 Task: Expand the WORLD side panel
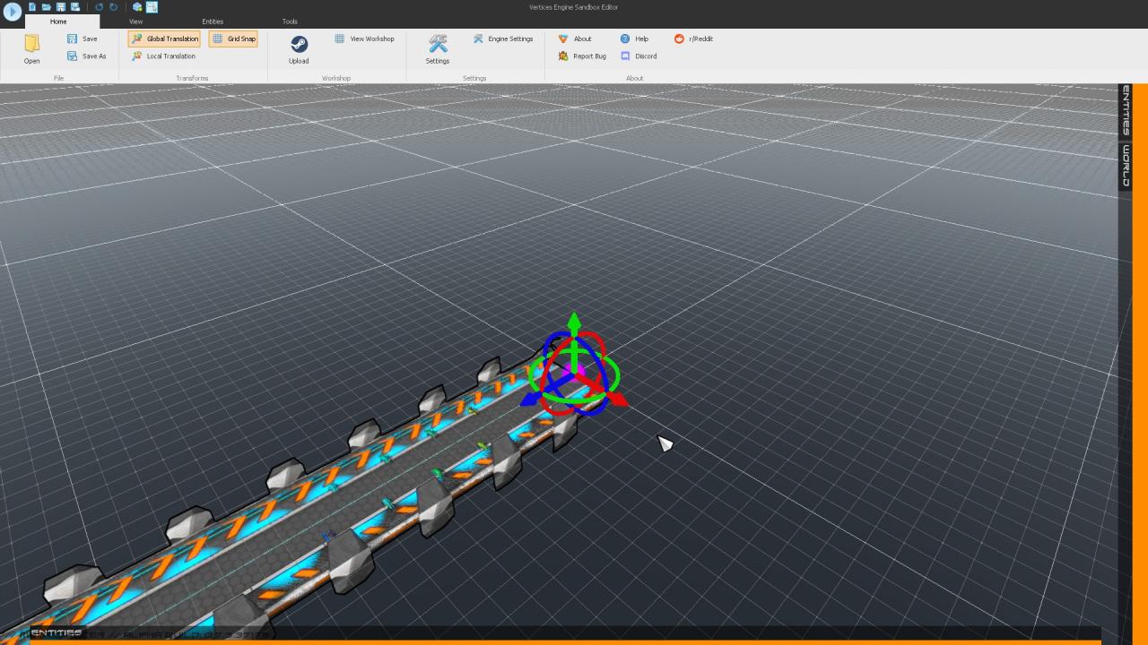1126,166
